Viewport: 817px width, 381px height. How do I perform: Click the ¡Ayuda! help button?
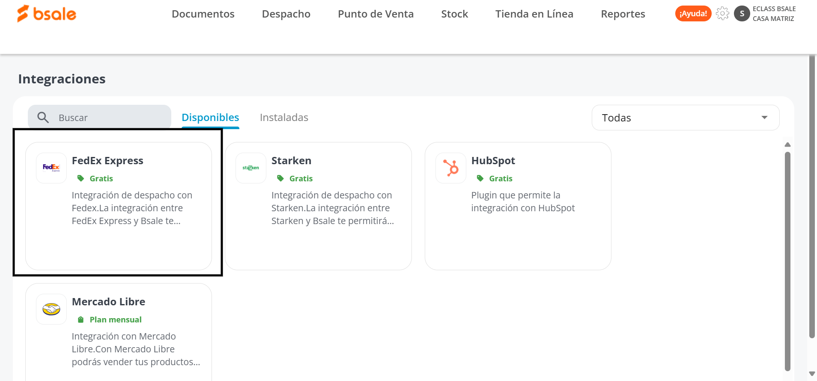pyautogui.click(x=693, y=14)
